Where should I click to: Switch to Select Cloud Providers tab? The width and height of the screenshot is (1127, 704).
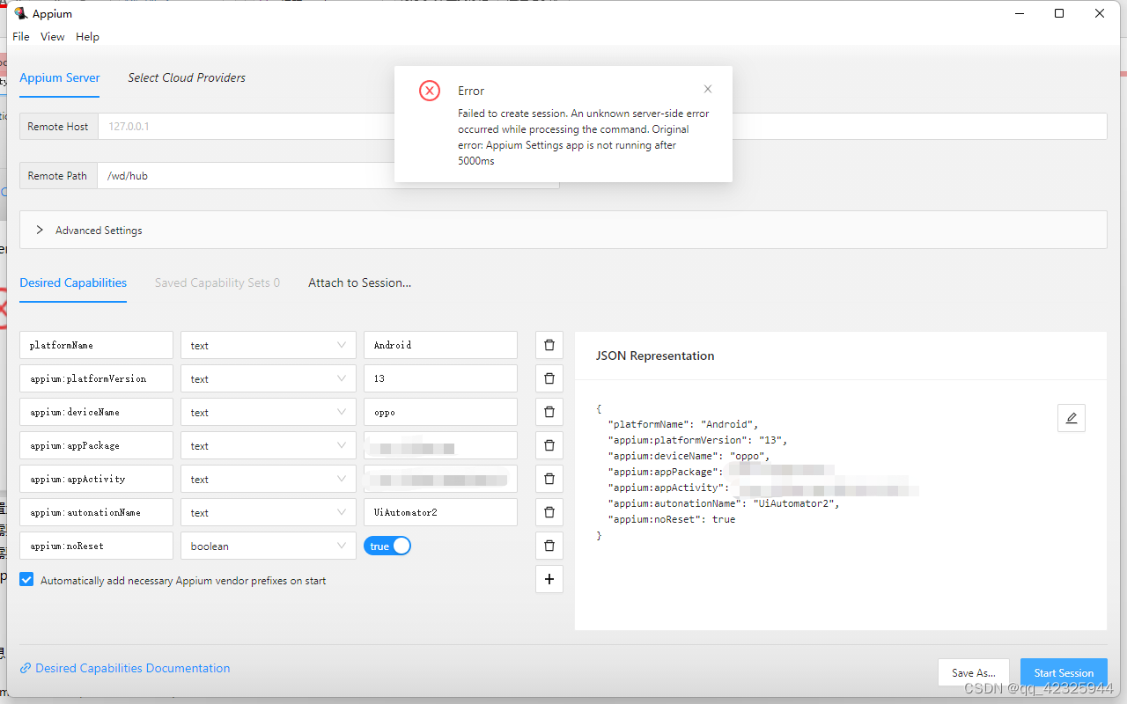[187, 77]
